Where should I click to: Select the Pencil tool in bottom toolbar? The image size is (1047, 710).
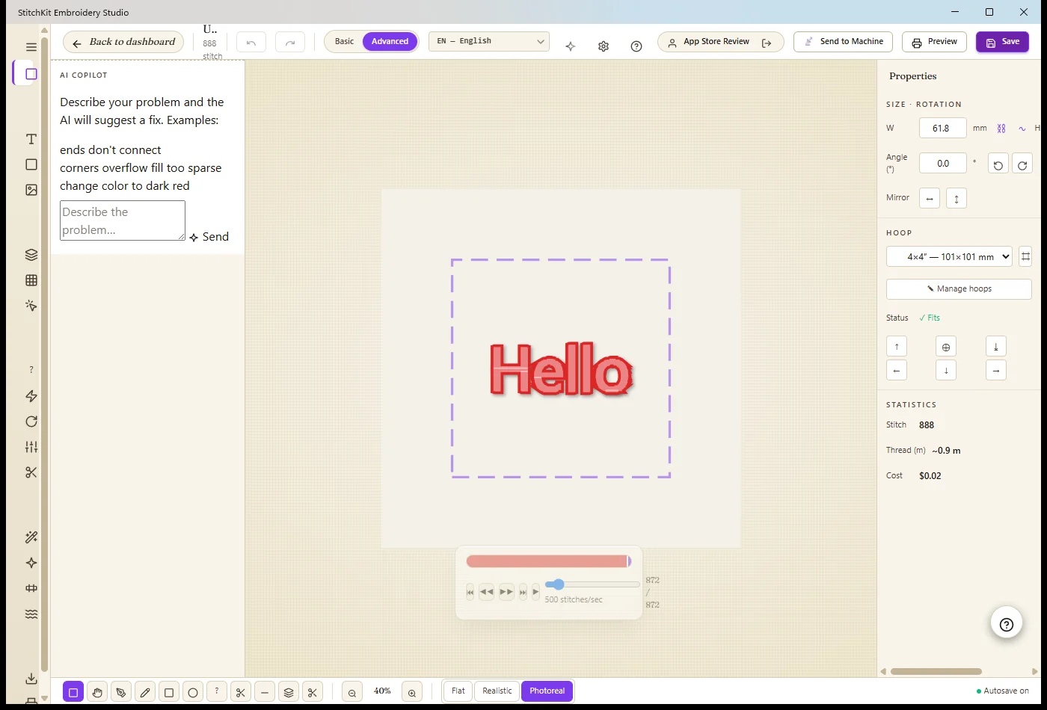click(x=145, y=692)
